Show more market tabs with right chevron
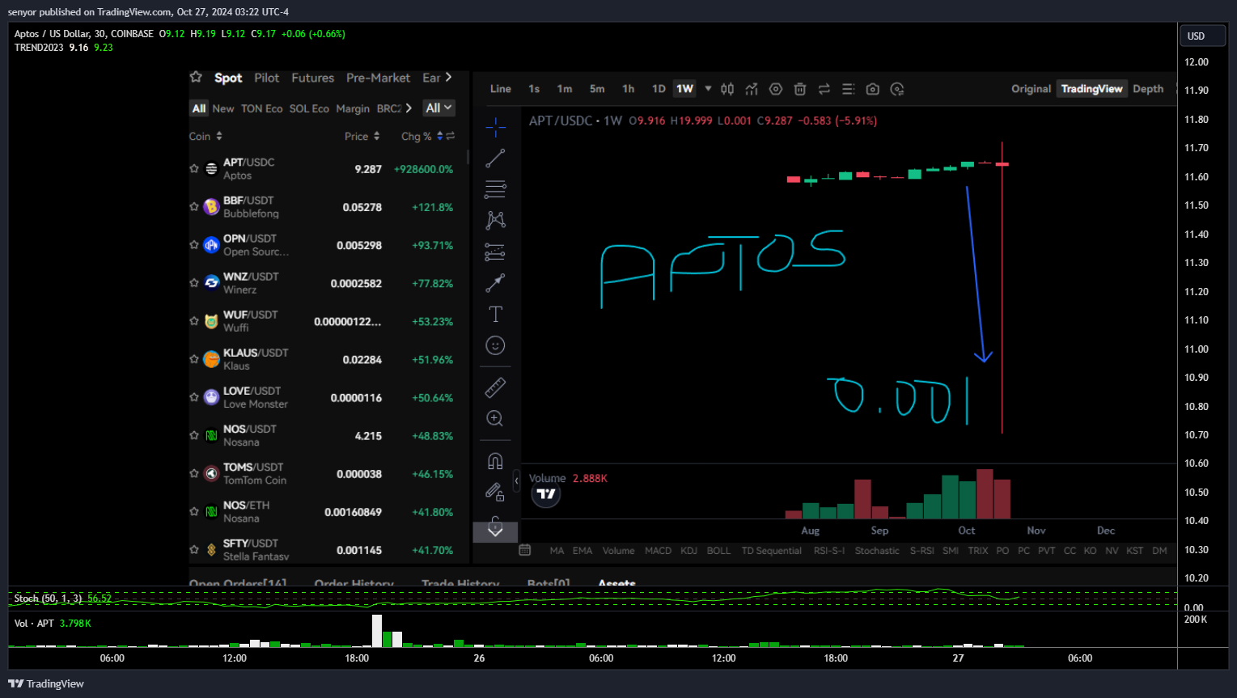 coord(449,77)
